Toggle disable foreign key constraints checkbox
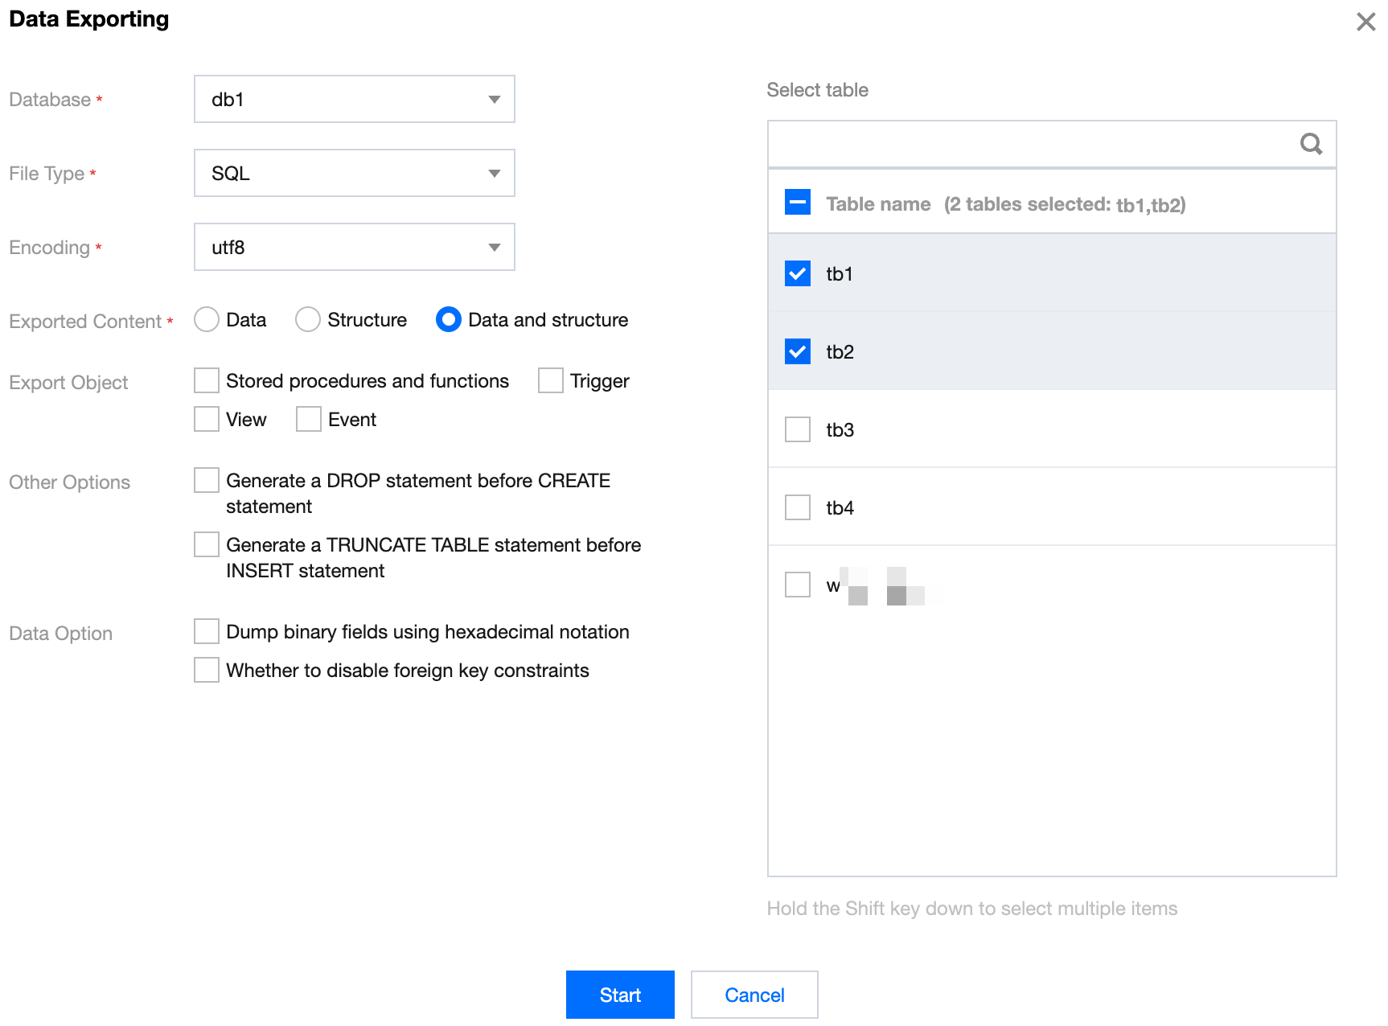Viewport: 1388px width, 1026px height. pos(207,670)
